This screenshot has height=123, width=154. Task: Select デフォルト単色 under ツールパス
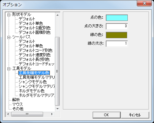click(31, 46)
